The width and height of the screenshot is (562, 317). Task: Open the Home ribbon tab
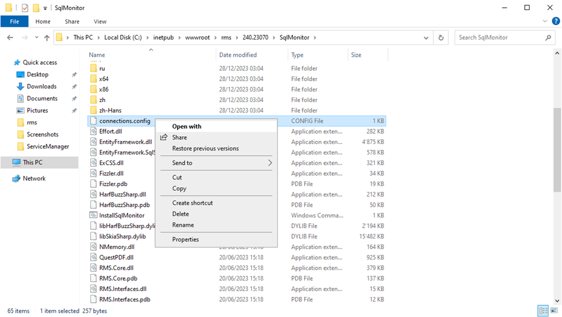point(43,21)
